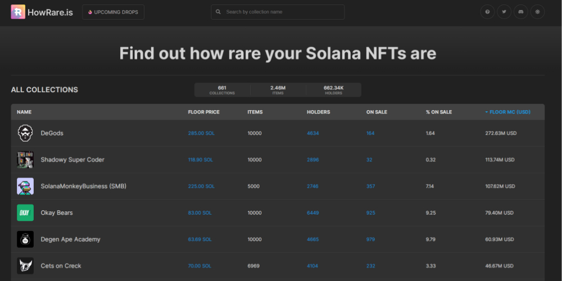
Task: Sort table by % On Sale header
Action: (x=439, y=112)
